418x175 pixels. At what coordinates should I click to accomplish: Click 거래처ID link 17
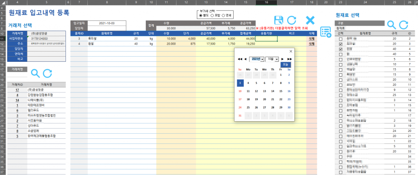pyautogui.click(x=17, y=90)
